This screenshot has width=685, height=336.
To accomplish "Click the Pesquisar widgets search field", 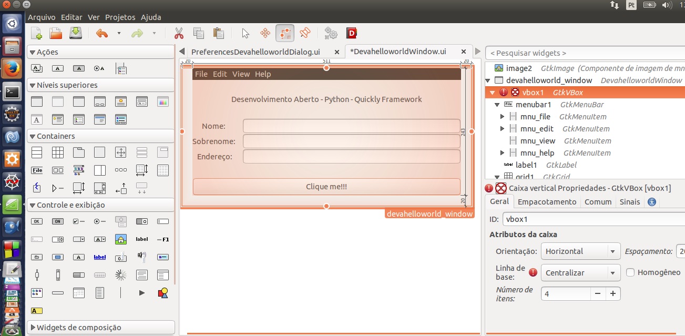I will tap(584, 53).
